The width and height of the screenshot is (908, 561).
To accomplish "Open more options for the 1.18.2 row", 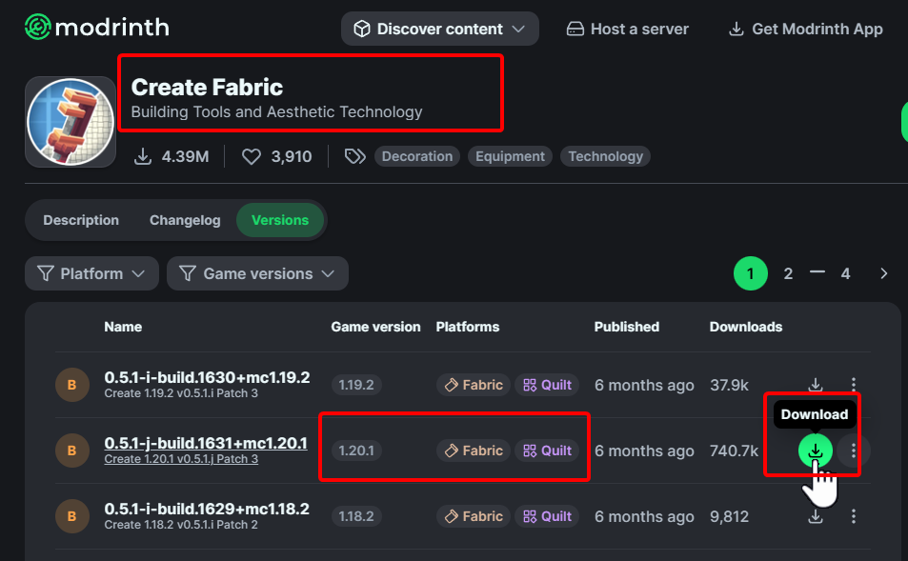I will [x=854, y=516].
